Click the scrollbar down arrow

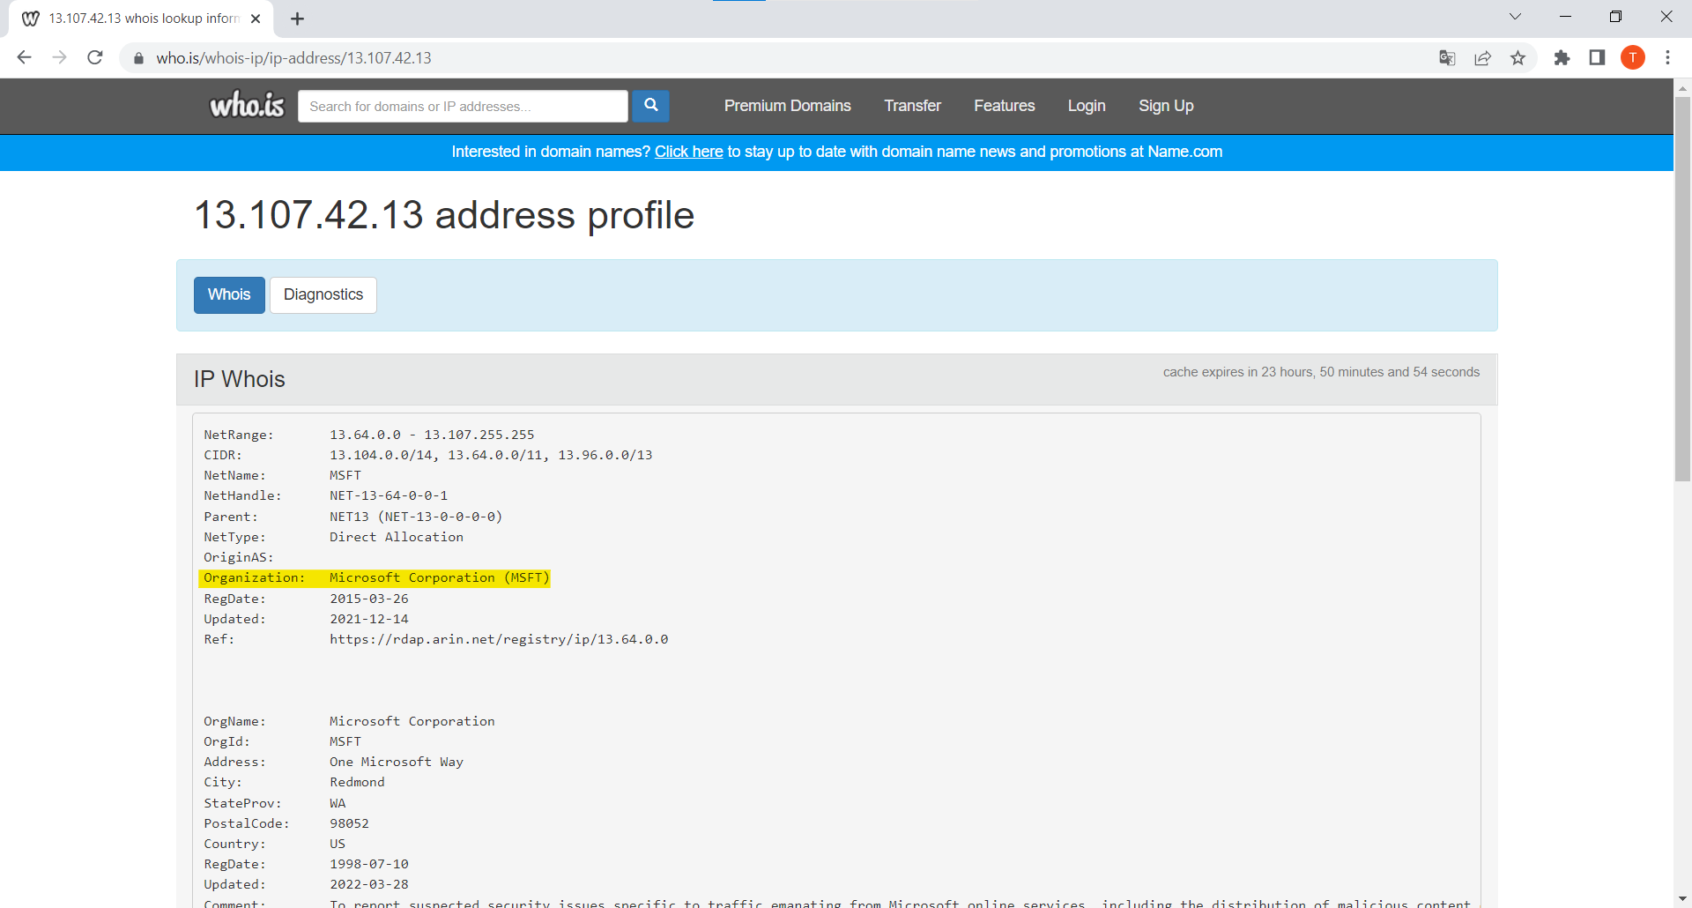click(1682, 898)
